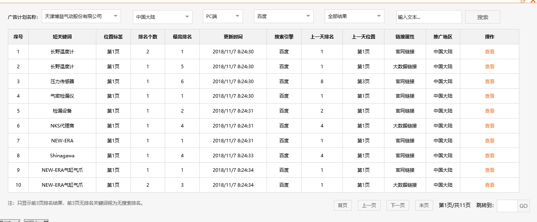The width and height of the screenshot is (537, 222).
Task: Click the 搜索 button
Action: pyautogui.click(x=483, y=17)
